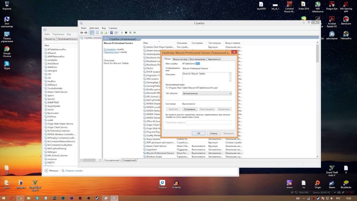The height and width of the screenshot is (201, 357).
Task: Select the Windows Audio service row
Action: 193,157
